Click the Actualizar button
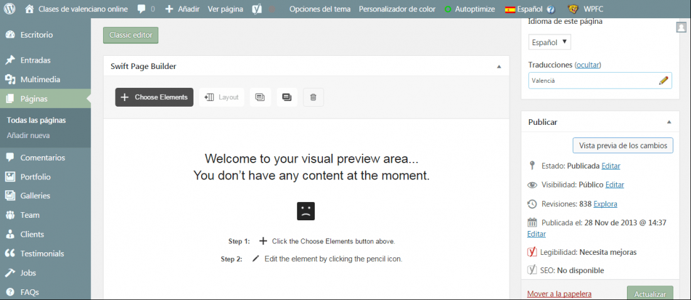 click(x=650, y=293)
